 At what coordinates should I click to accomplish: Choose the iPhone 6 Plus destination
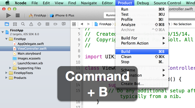click(62, 15)
